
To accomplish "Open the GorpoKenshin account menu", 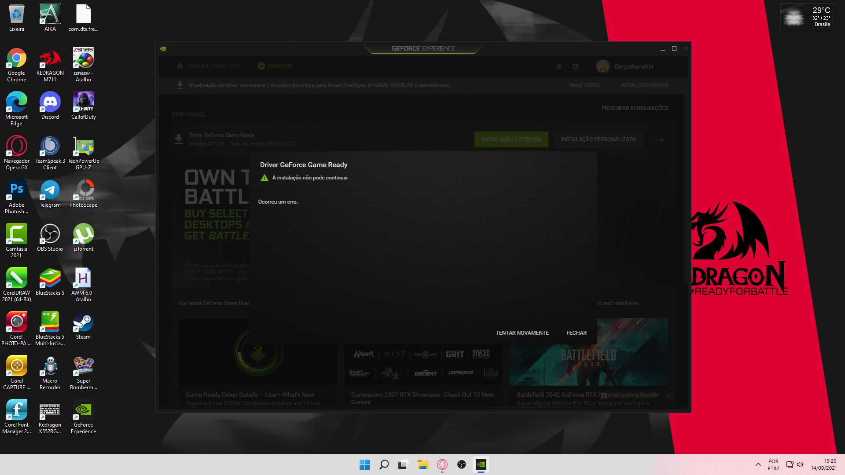I will point(625,66).
